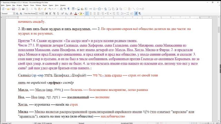Expand the Save options dropdown arrow
The width and height of the screenshot is (221, 124).
tap(16, 9)
